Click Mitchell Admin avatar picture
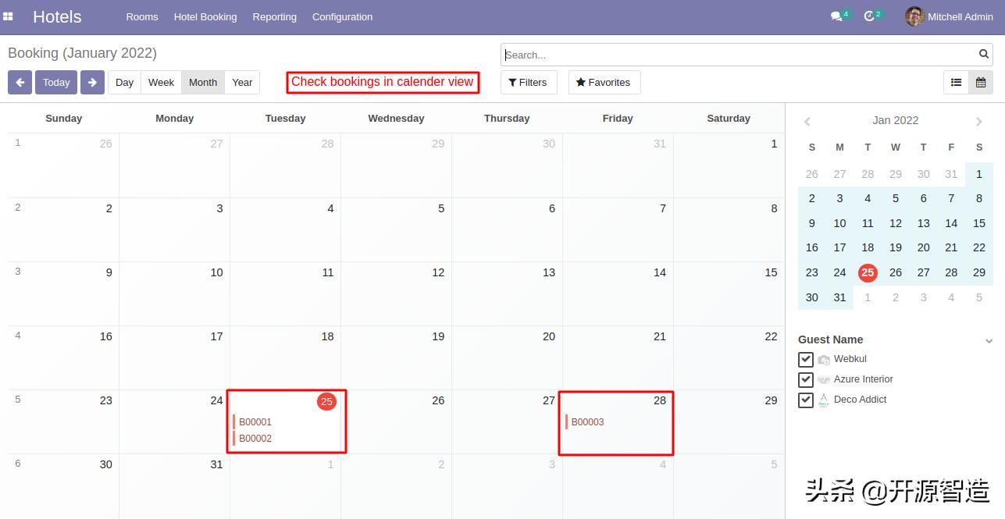 click(x=914, y=16)
